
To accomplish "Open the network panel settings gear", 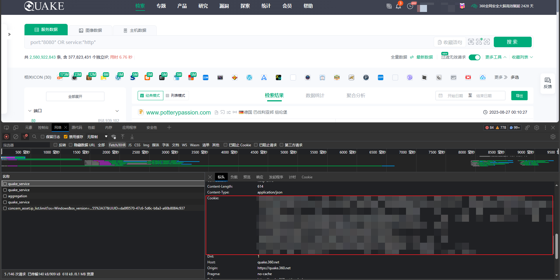I will click(553, 137).
